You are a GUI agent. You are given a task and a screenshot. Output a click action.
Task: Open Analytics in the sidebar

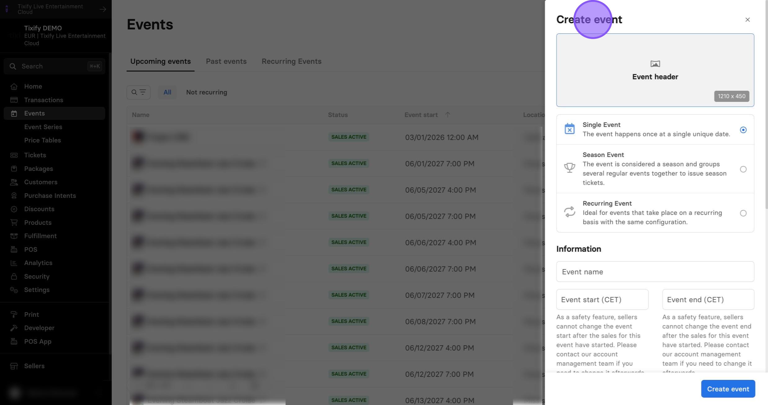point(55,263)
